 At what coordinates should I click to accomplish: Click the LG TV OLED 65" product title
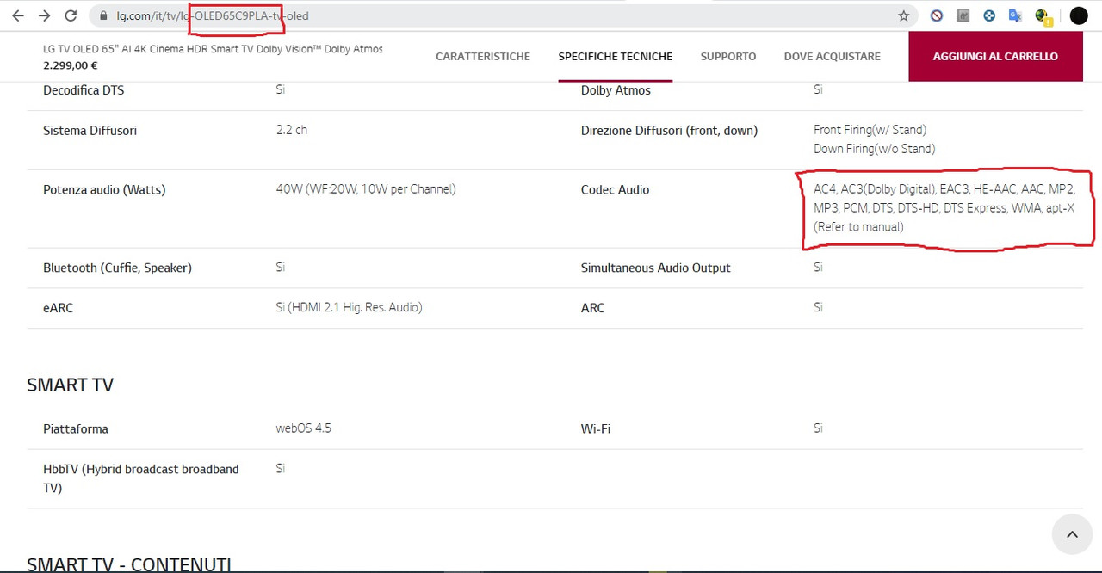point(213,49)
